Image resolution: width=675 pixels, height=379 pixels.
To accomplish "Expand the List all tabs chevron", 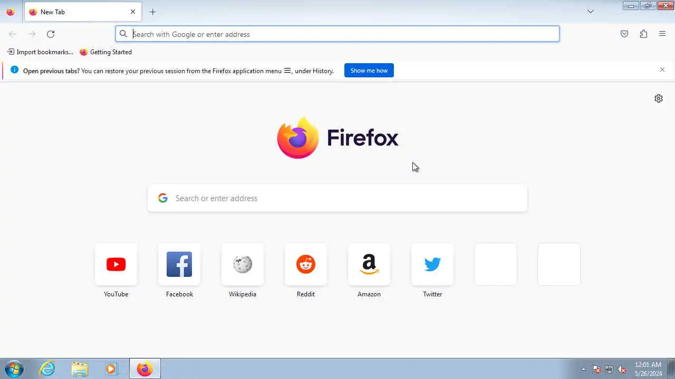I will click(591, 12).
